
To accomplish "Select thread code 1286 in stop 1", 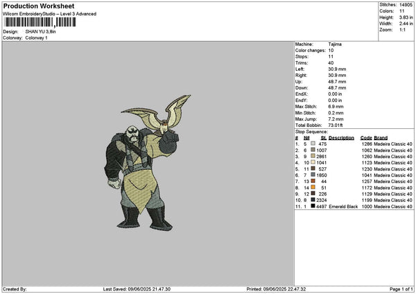I will [x=367, y=144].
